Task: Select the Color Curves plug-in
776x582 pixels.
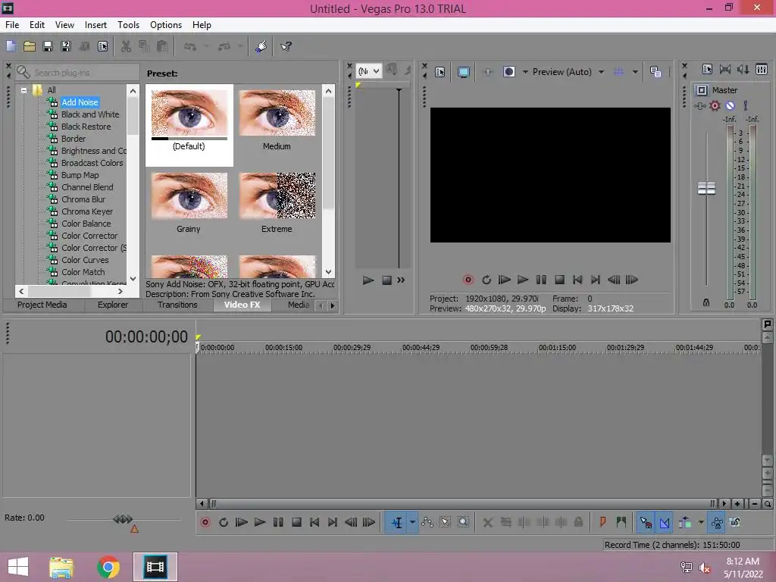Action: [x=85, y=260]
